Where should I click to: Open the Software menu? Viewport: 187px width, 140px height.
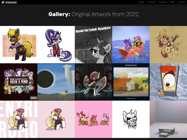point(163,2)
